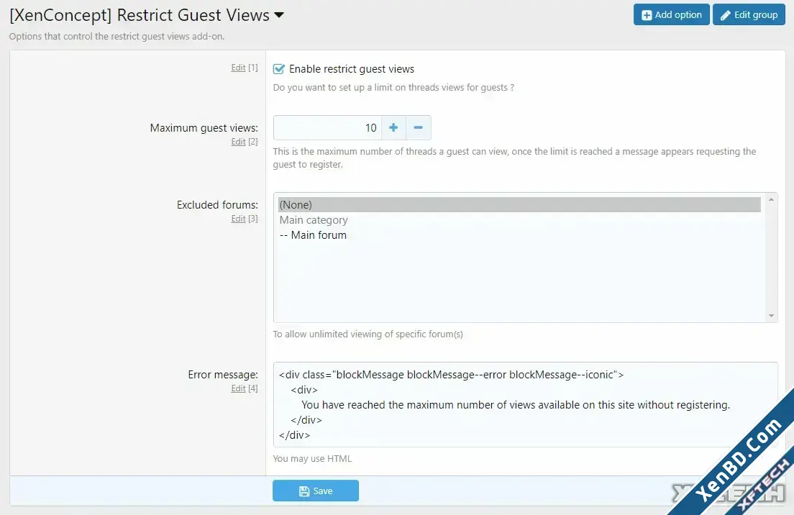This screenshot has height=515, width=794.
Task: Select (None) in Excluded forums list
Action: [x=519, y=204]
